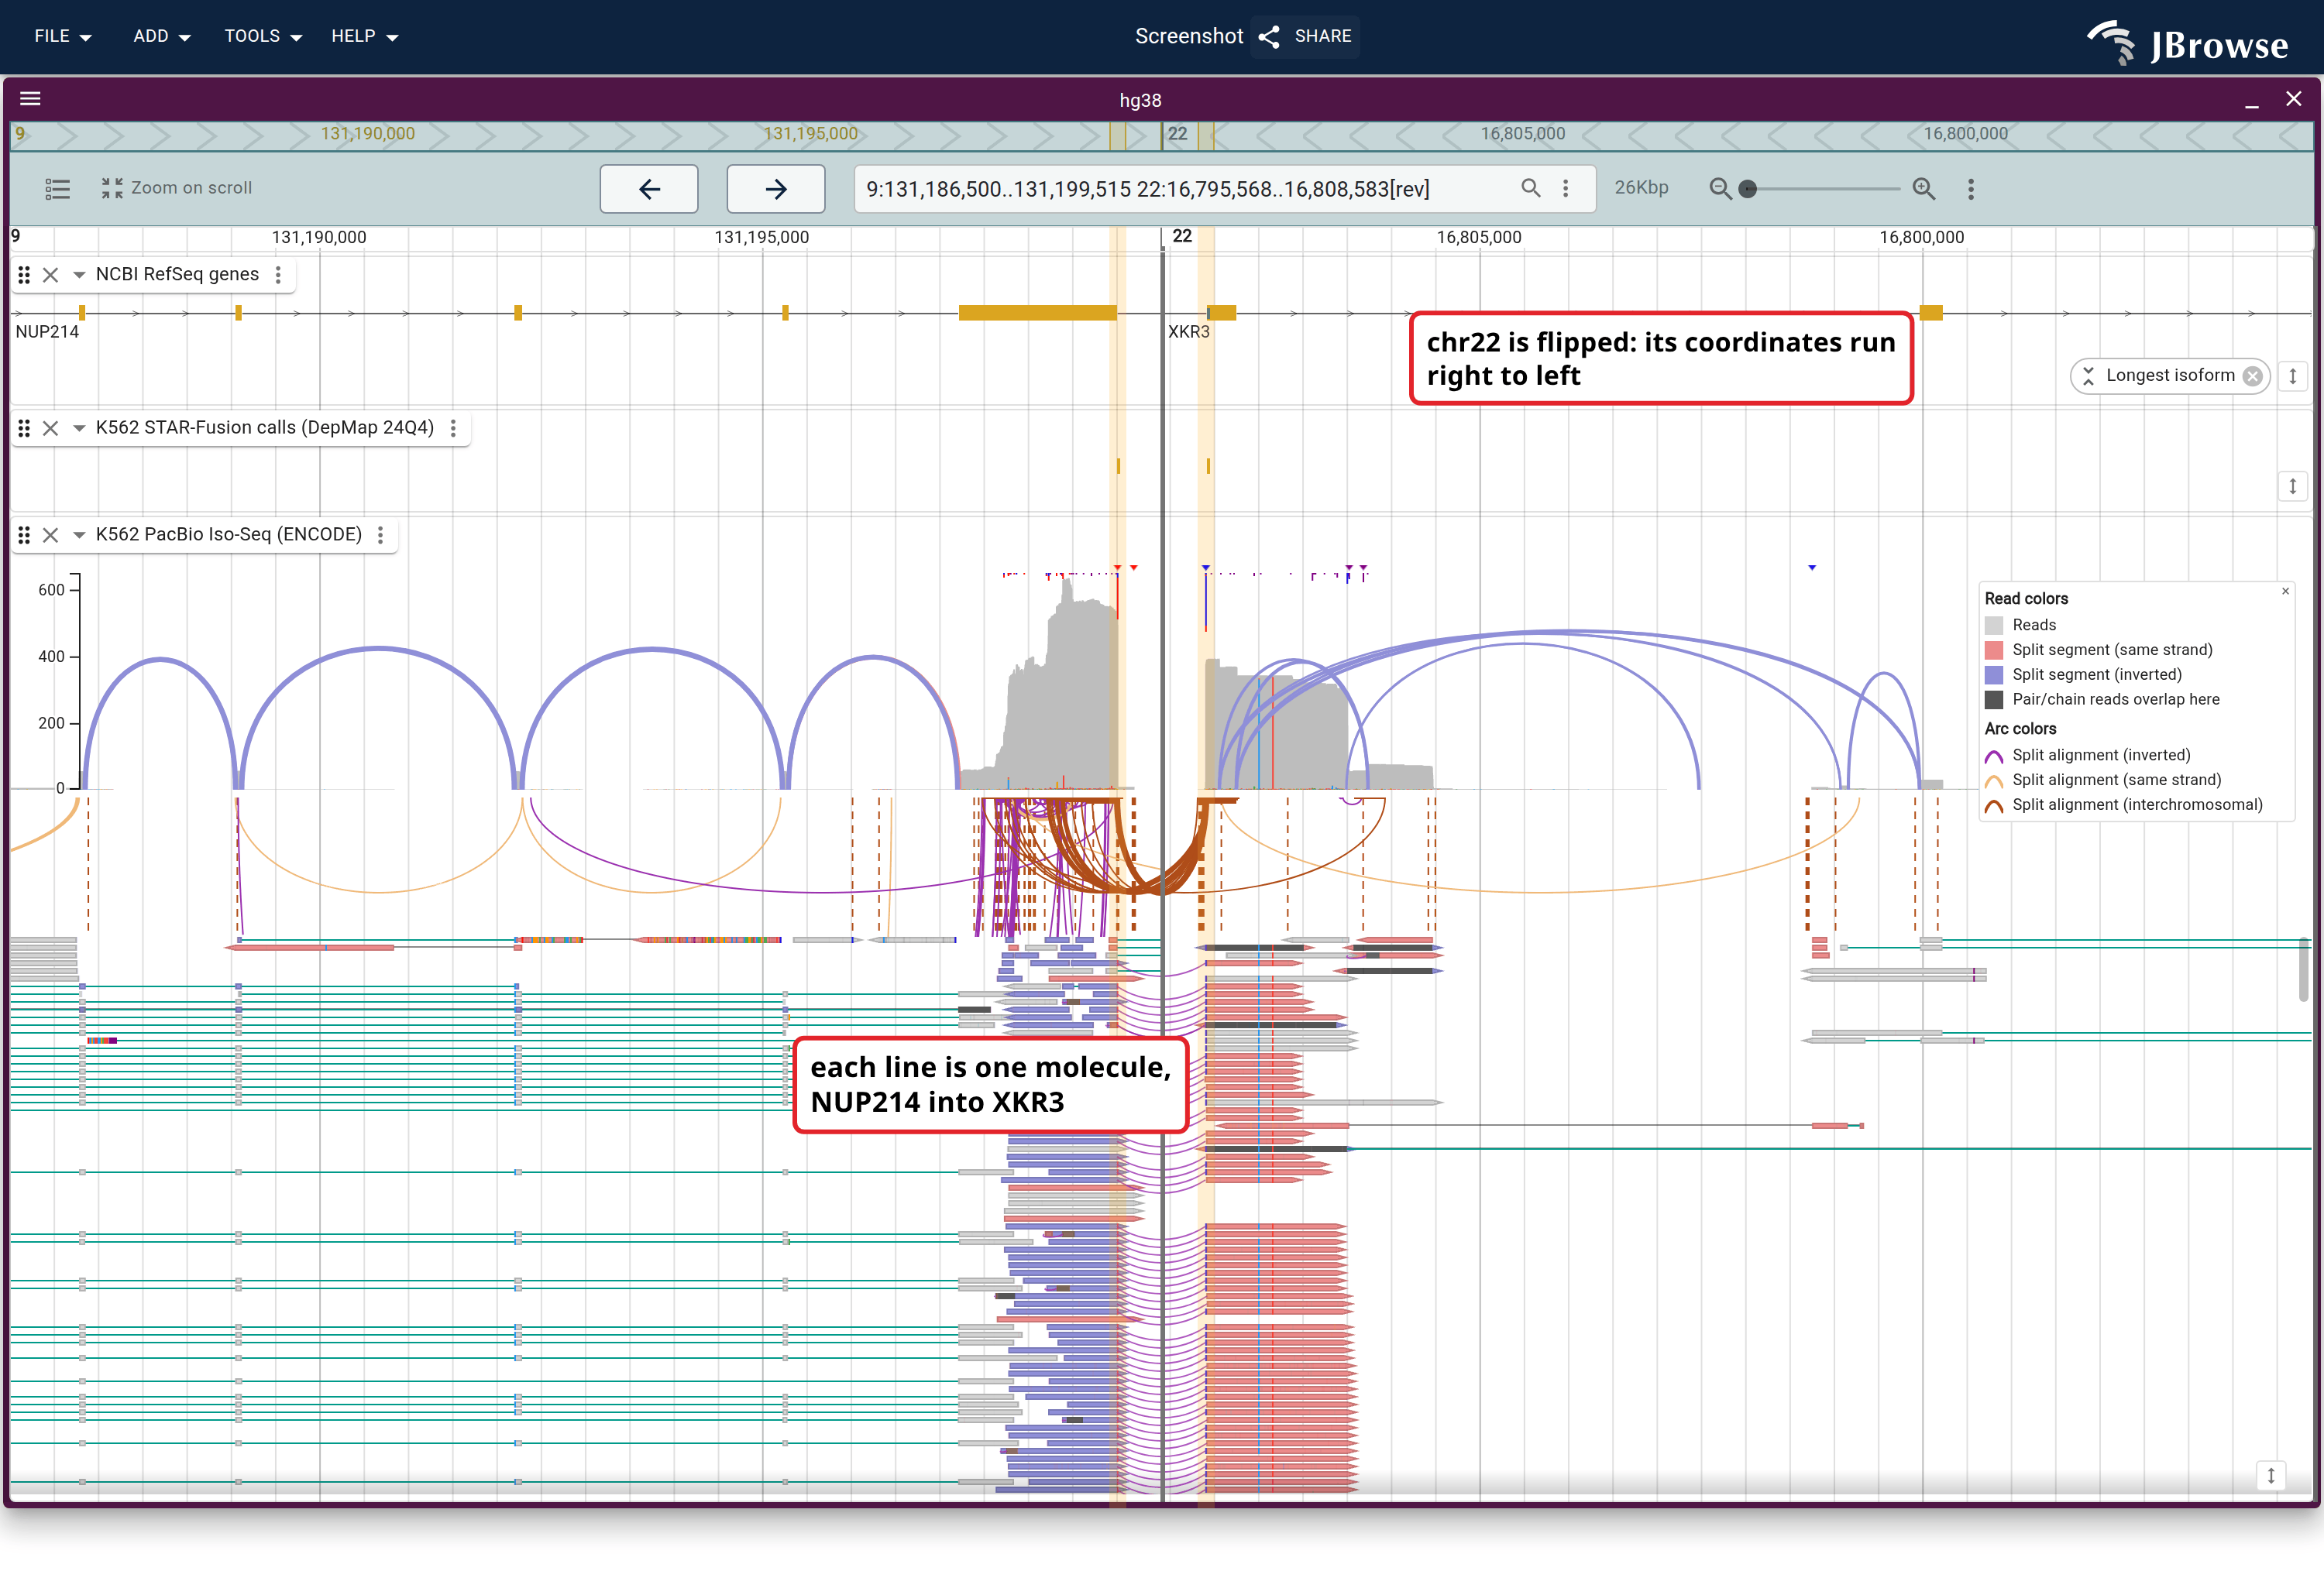
Task: Click the 26Kbp region size label
Action: (x=1641, y=188)
